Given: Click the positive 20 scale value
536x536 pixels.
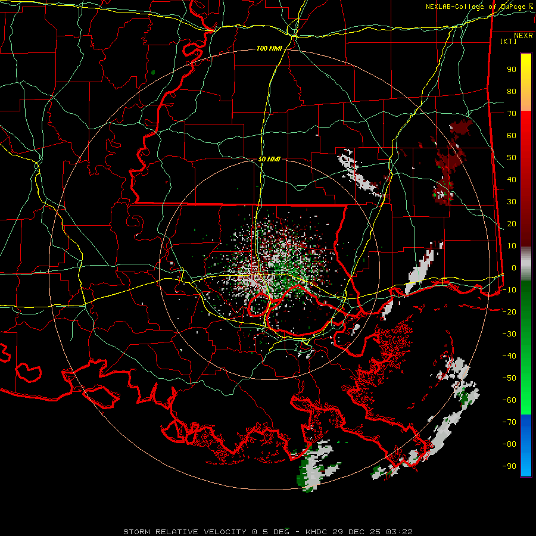Looking at the screenshot, I should coord(512,224).
